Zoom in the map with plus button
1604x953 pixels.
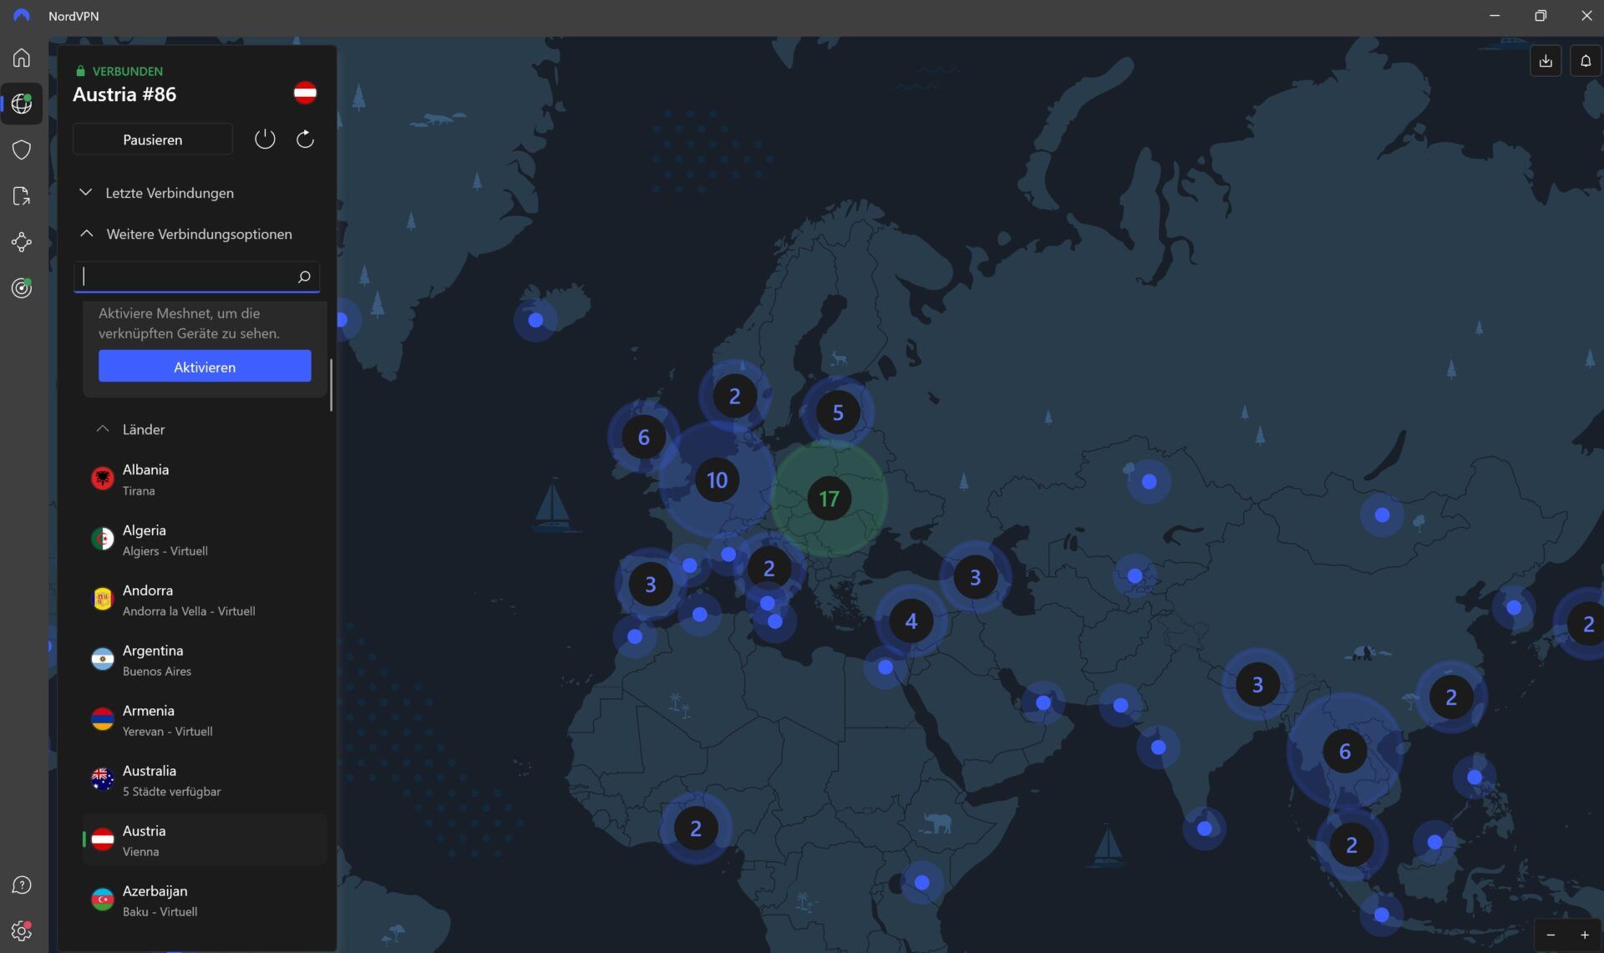(x=1584, y=935)
